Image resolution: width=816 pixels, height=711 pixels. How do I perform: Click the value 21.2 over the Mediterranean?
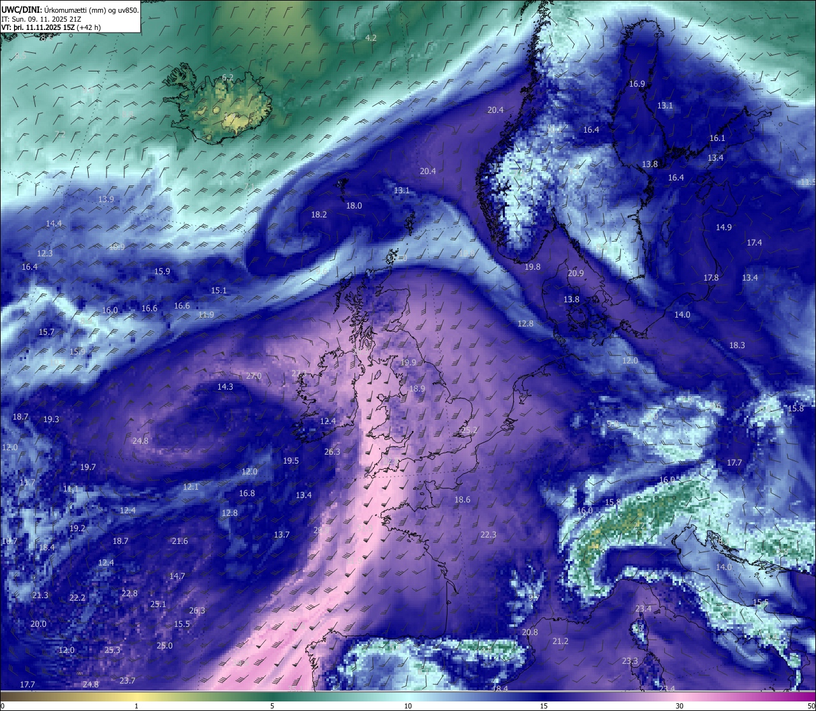tap(560, 641)
